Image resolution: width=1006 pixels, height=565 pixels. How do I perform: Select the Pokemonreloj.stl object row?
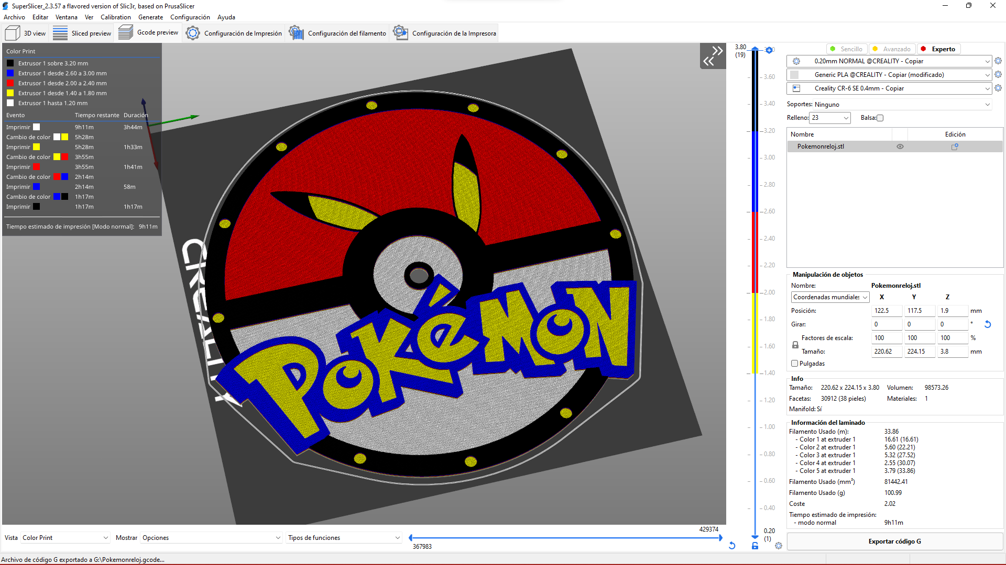pyautogui.click(x=894, y=146)
